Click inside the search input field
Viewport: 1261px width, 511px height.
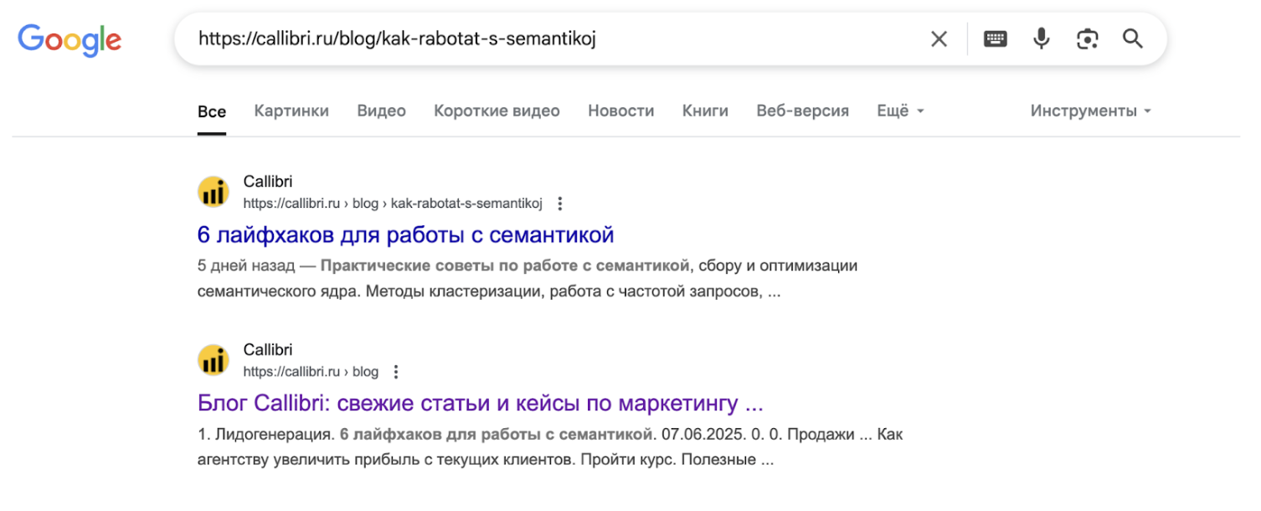pyautogui.click(x=502, y=39)
